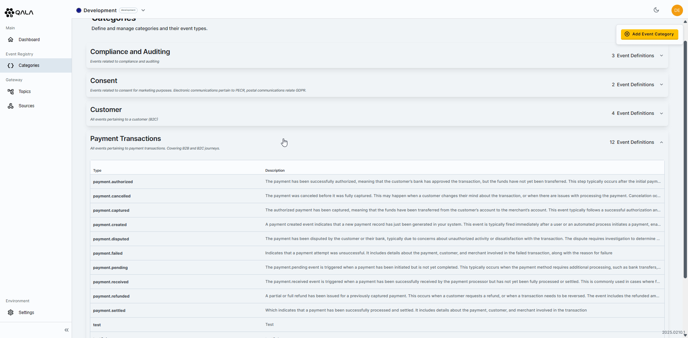Viewport: 688px width, 338px height.
Task: Click the Consent category heading
Action: tap(104, 81)
